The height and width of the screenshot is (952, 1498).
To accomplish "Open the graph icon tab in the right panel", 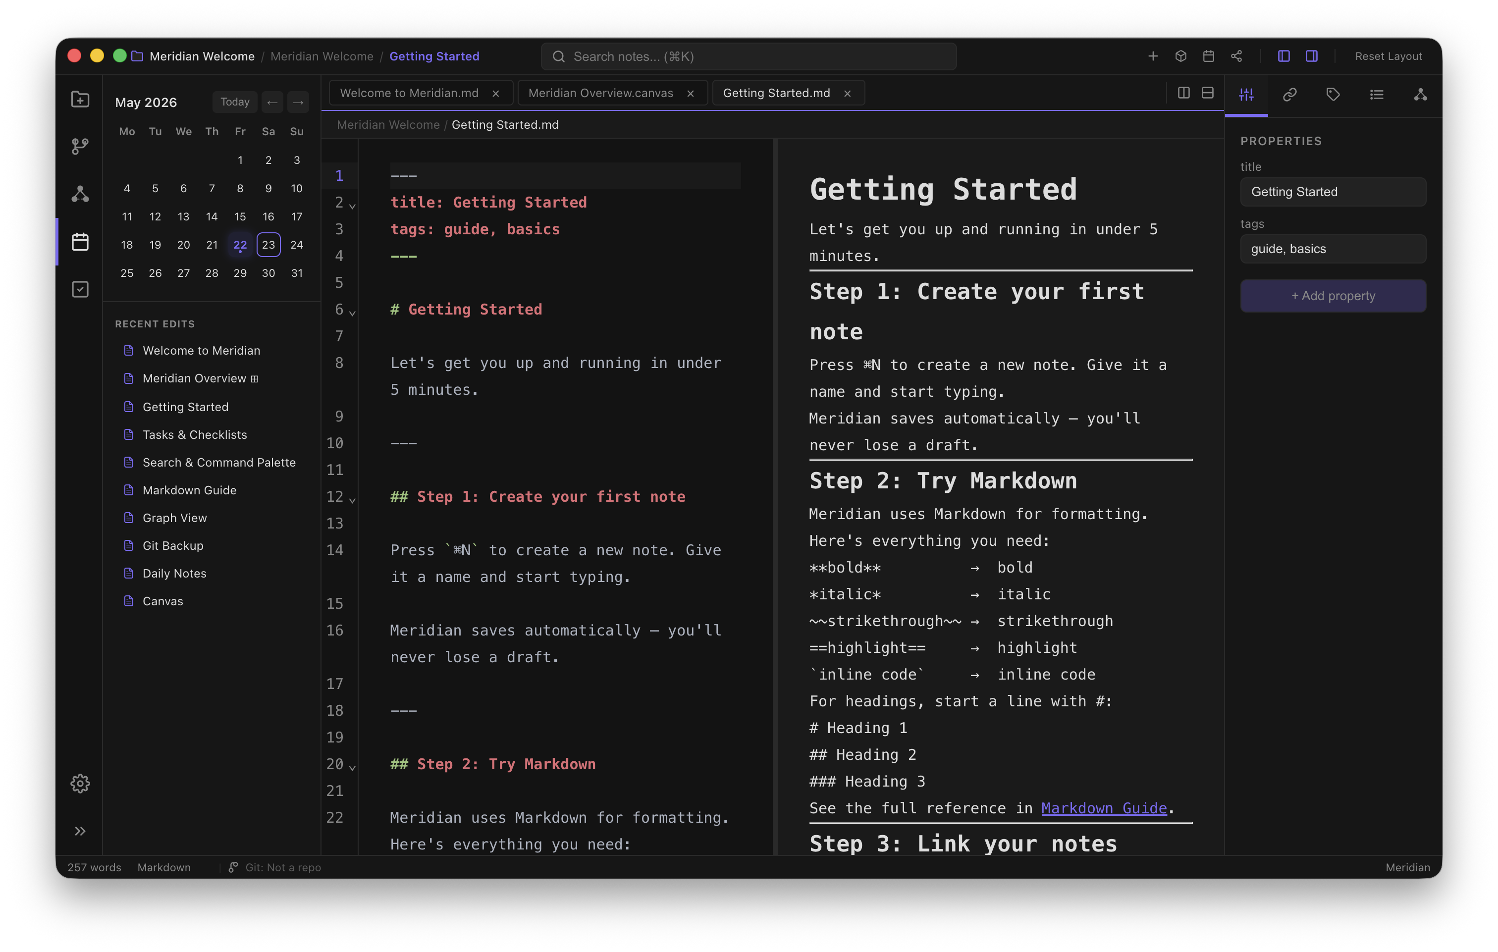I will (x=1420, y=95).
